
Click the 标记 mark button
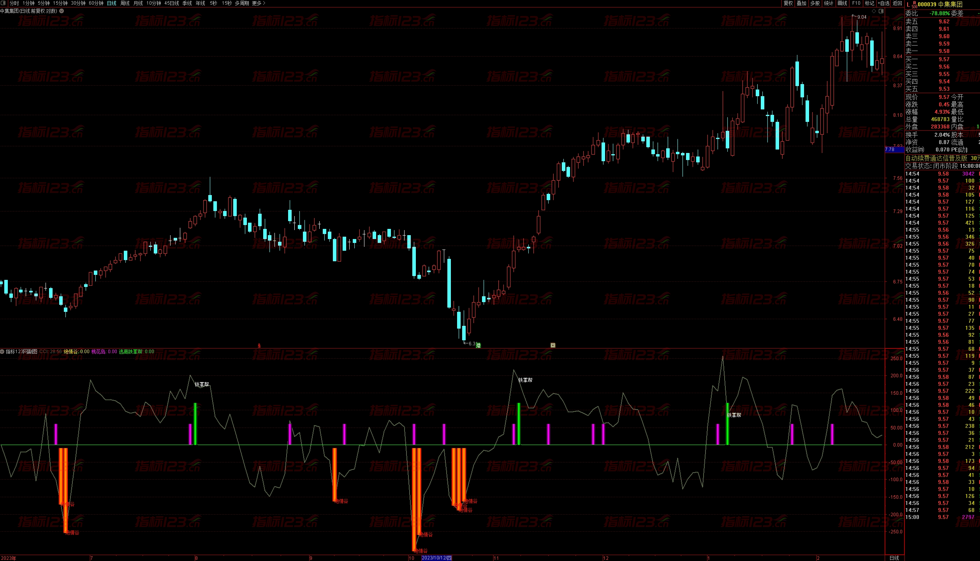pyautogui.click(x=869, y=3)
